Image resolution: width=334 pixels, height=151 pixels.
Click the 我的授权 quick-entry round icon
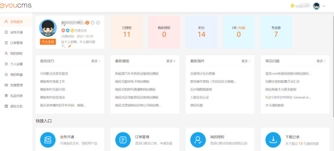(198, 140)
